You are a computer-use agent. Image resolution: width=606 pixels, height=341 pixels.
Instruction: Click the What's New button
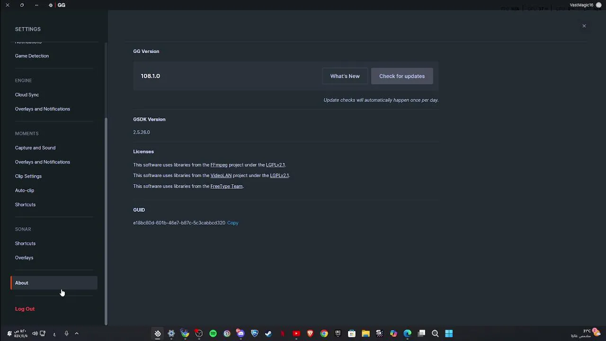click(x=345, y=76)
